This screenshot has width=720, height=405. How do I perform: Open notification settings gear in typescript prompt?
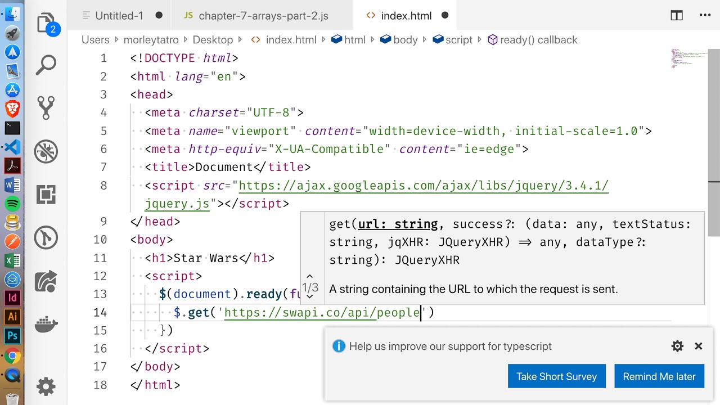tap(677, 346)
